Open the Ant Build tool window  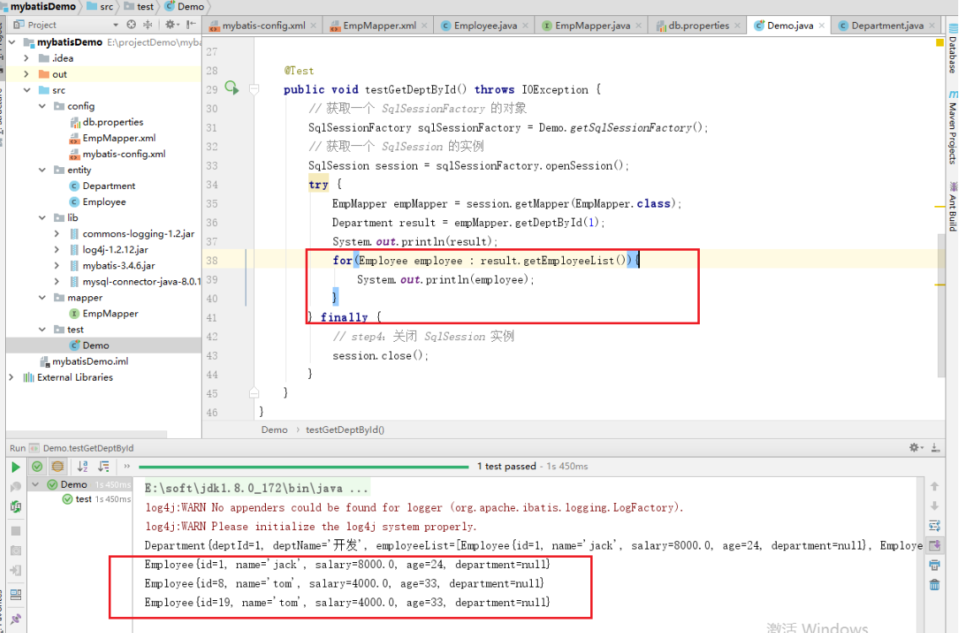coord(953,207)
